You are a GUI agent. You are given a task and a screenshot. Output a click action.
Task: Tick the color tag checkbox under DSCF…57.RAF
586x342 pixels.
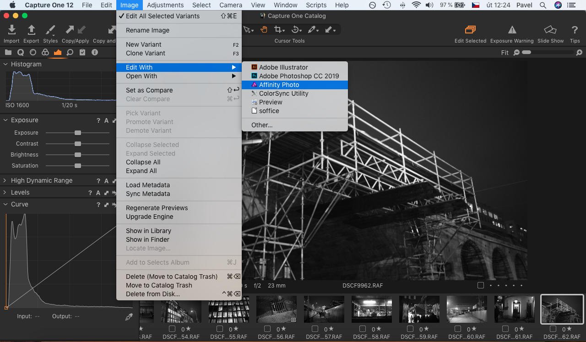click(315, 329)
